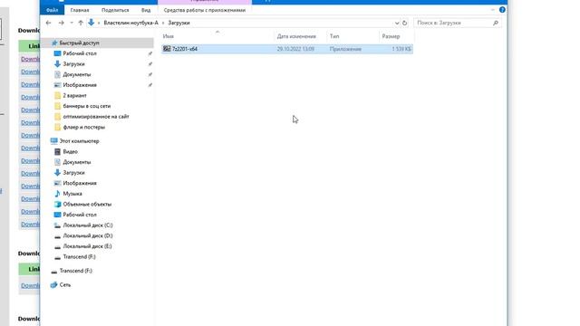Go back with the left arrow button
Screen dimensions: 580x326
[x=48, y=23]
